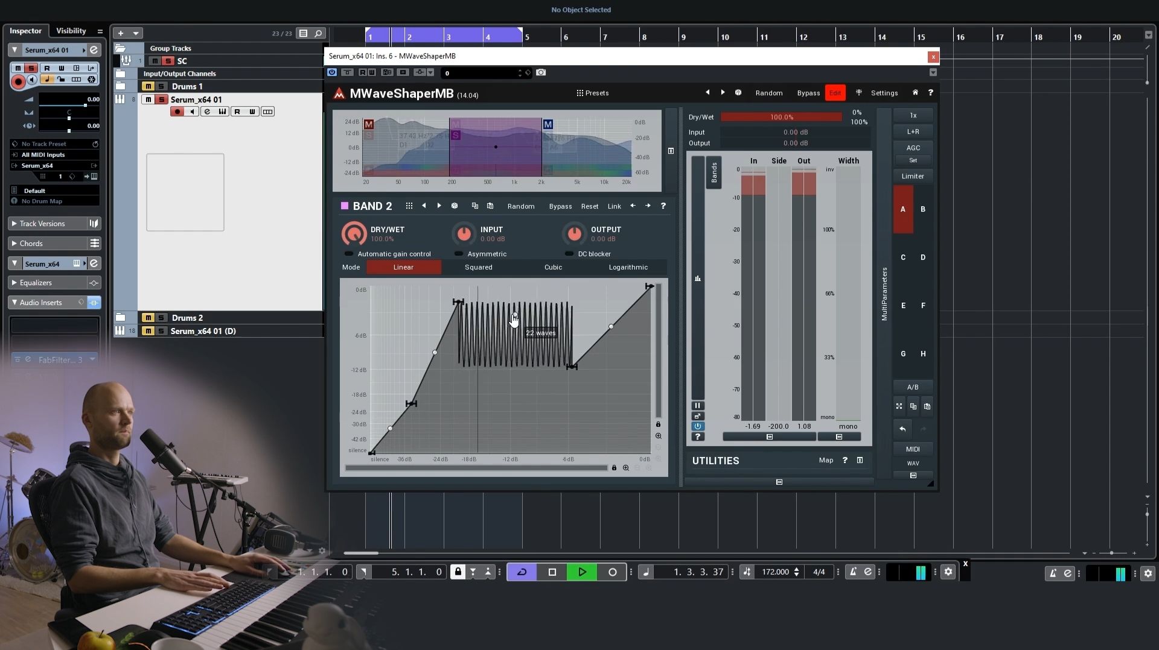1159x650 pixels.
Task: Click the 172.000 tempo field
Action: [775, 572]
